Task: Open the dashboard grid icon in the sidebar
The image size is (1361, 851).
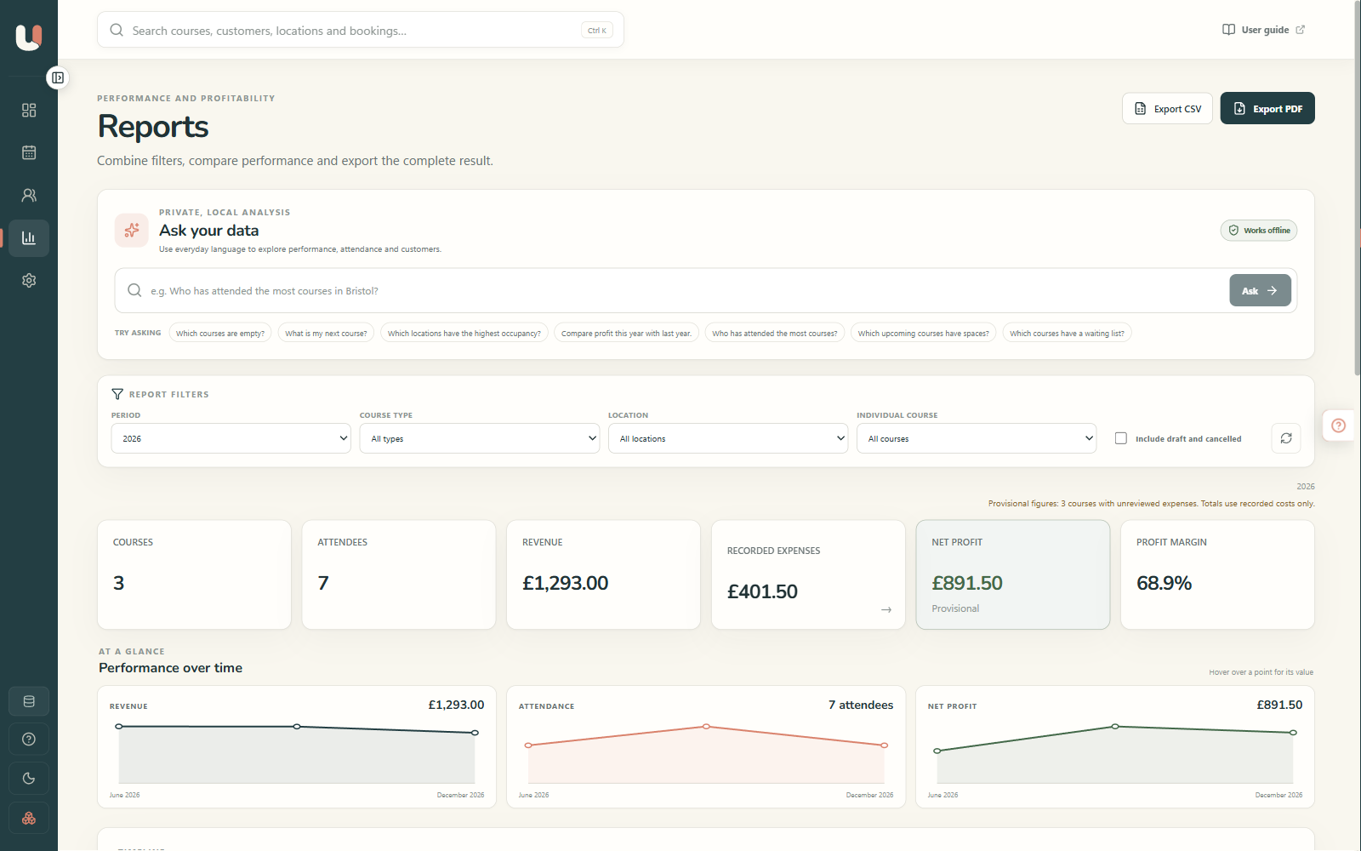Action: (x=29, y=111)
